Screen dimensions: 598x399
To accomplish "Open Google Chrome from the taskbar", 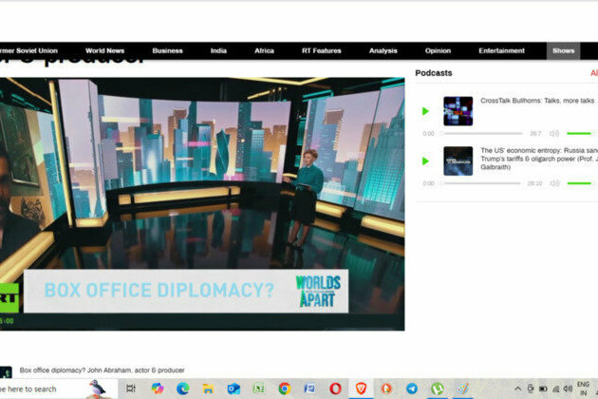I will (285, 389).
